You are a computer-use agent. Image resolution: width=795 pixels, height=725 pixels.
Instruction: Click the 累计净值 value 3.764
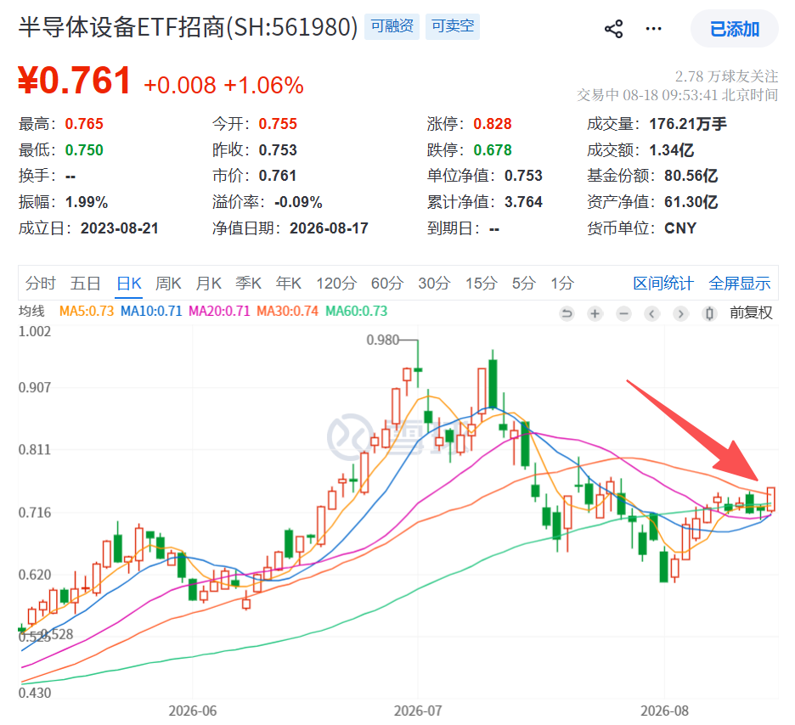point(523,202)
